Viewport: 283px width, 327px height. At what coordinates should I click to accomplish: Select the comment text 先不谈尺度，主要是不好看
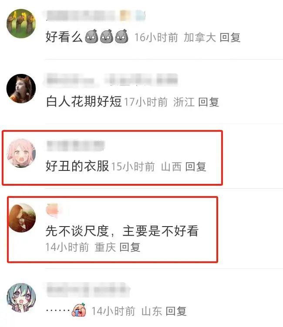[122, 231]
